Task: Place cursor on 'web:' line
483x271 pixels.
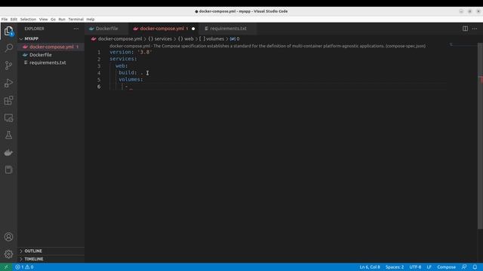Action: click(122, 66)
